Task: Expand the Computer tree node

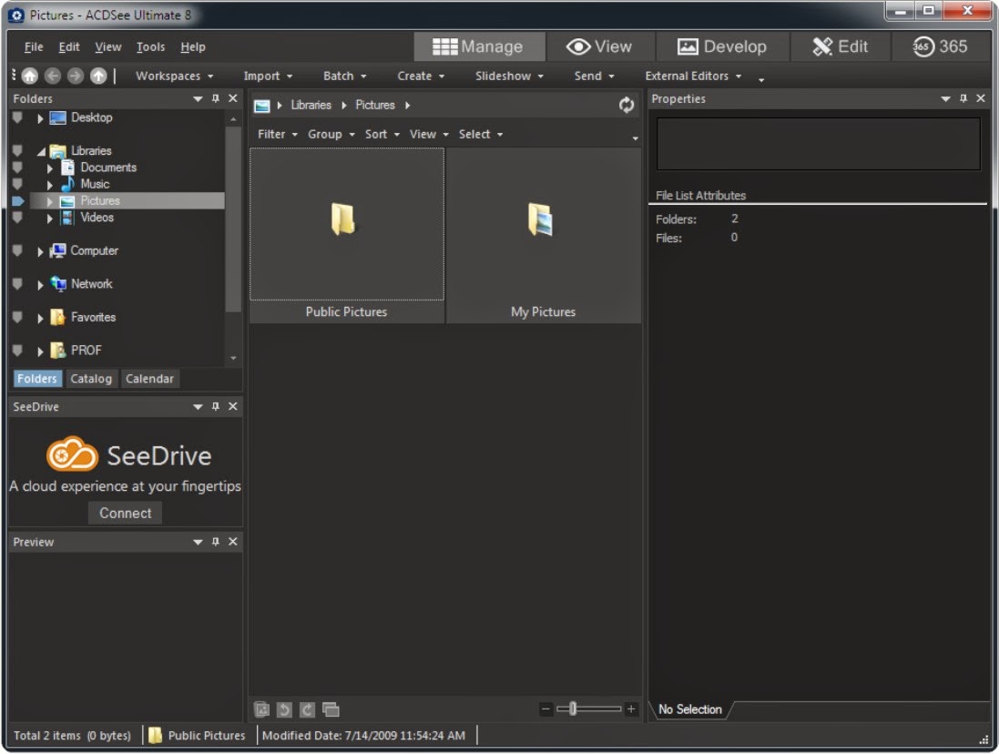Action: point(40,251)
